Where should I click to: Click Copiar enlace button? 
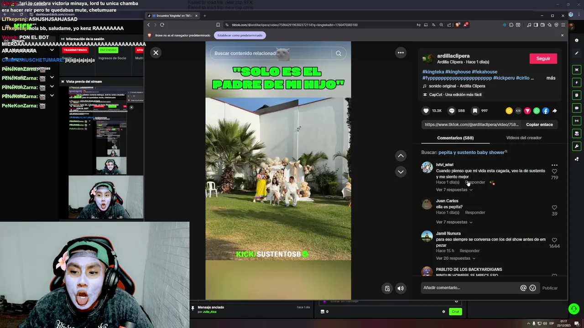pyautogui.click(x=539, y=124)
